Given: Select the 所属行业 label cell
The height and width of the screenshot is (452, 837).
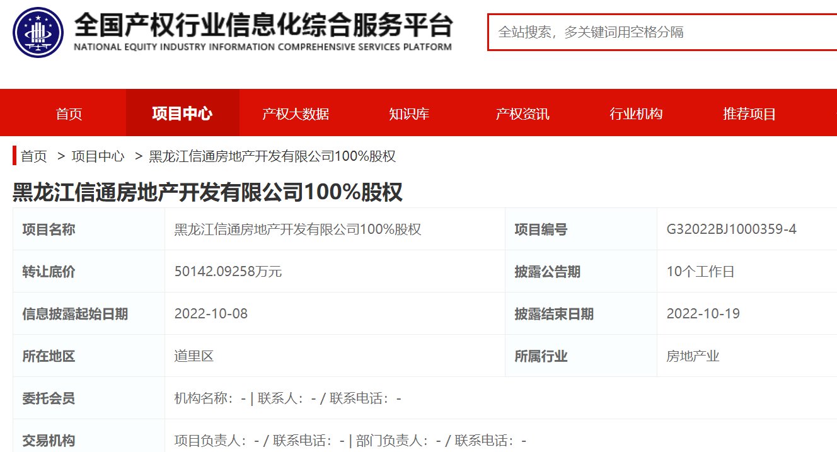Looking at the screenshot, I should [580, 356].
